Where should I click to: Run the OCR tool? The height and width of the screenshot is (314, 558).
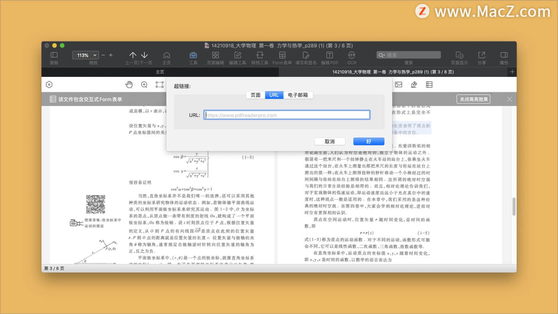click(352, 55)
